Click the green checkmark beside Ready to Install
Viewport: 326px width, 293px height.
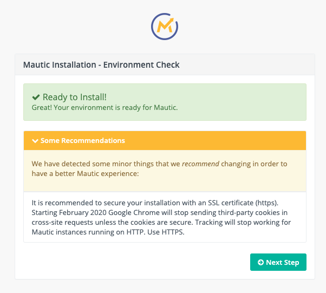36,97
